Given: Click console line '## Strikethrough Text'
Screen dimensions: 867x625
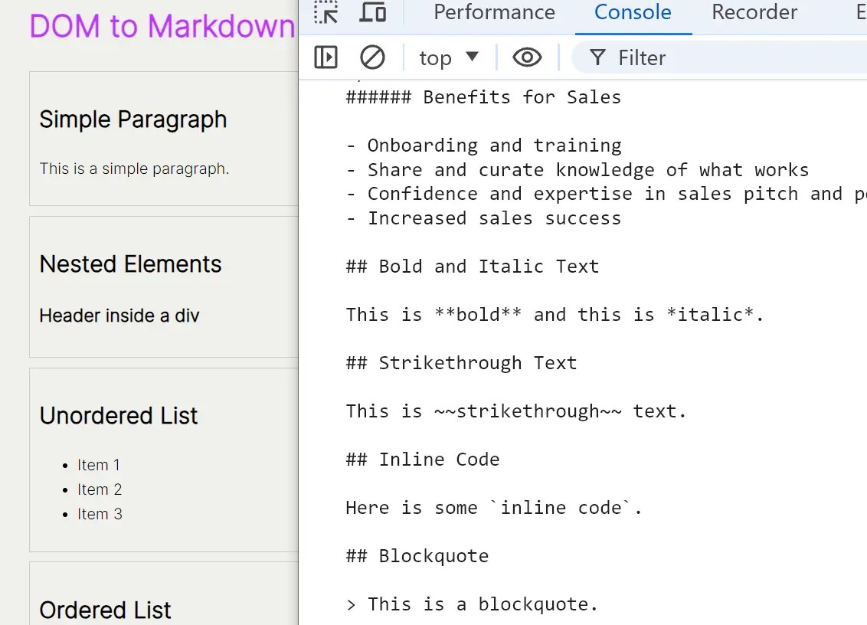Looking at the screenshot, I should [x=461, y=363].
